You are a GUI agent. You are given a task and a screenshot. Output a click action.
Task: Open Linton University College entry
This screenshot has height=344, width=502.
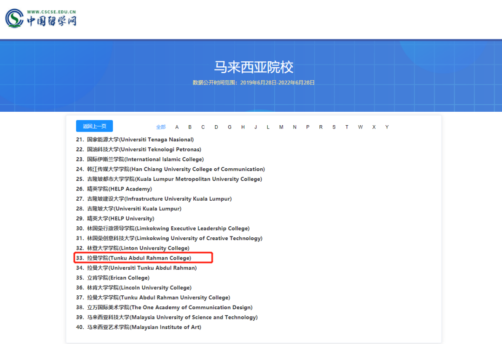coord(132,248)
